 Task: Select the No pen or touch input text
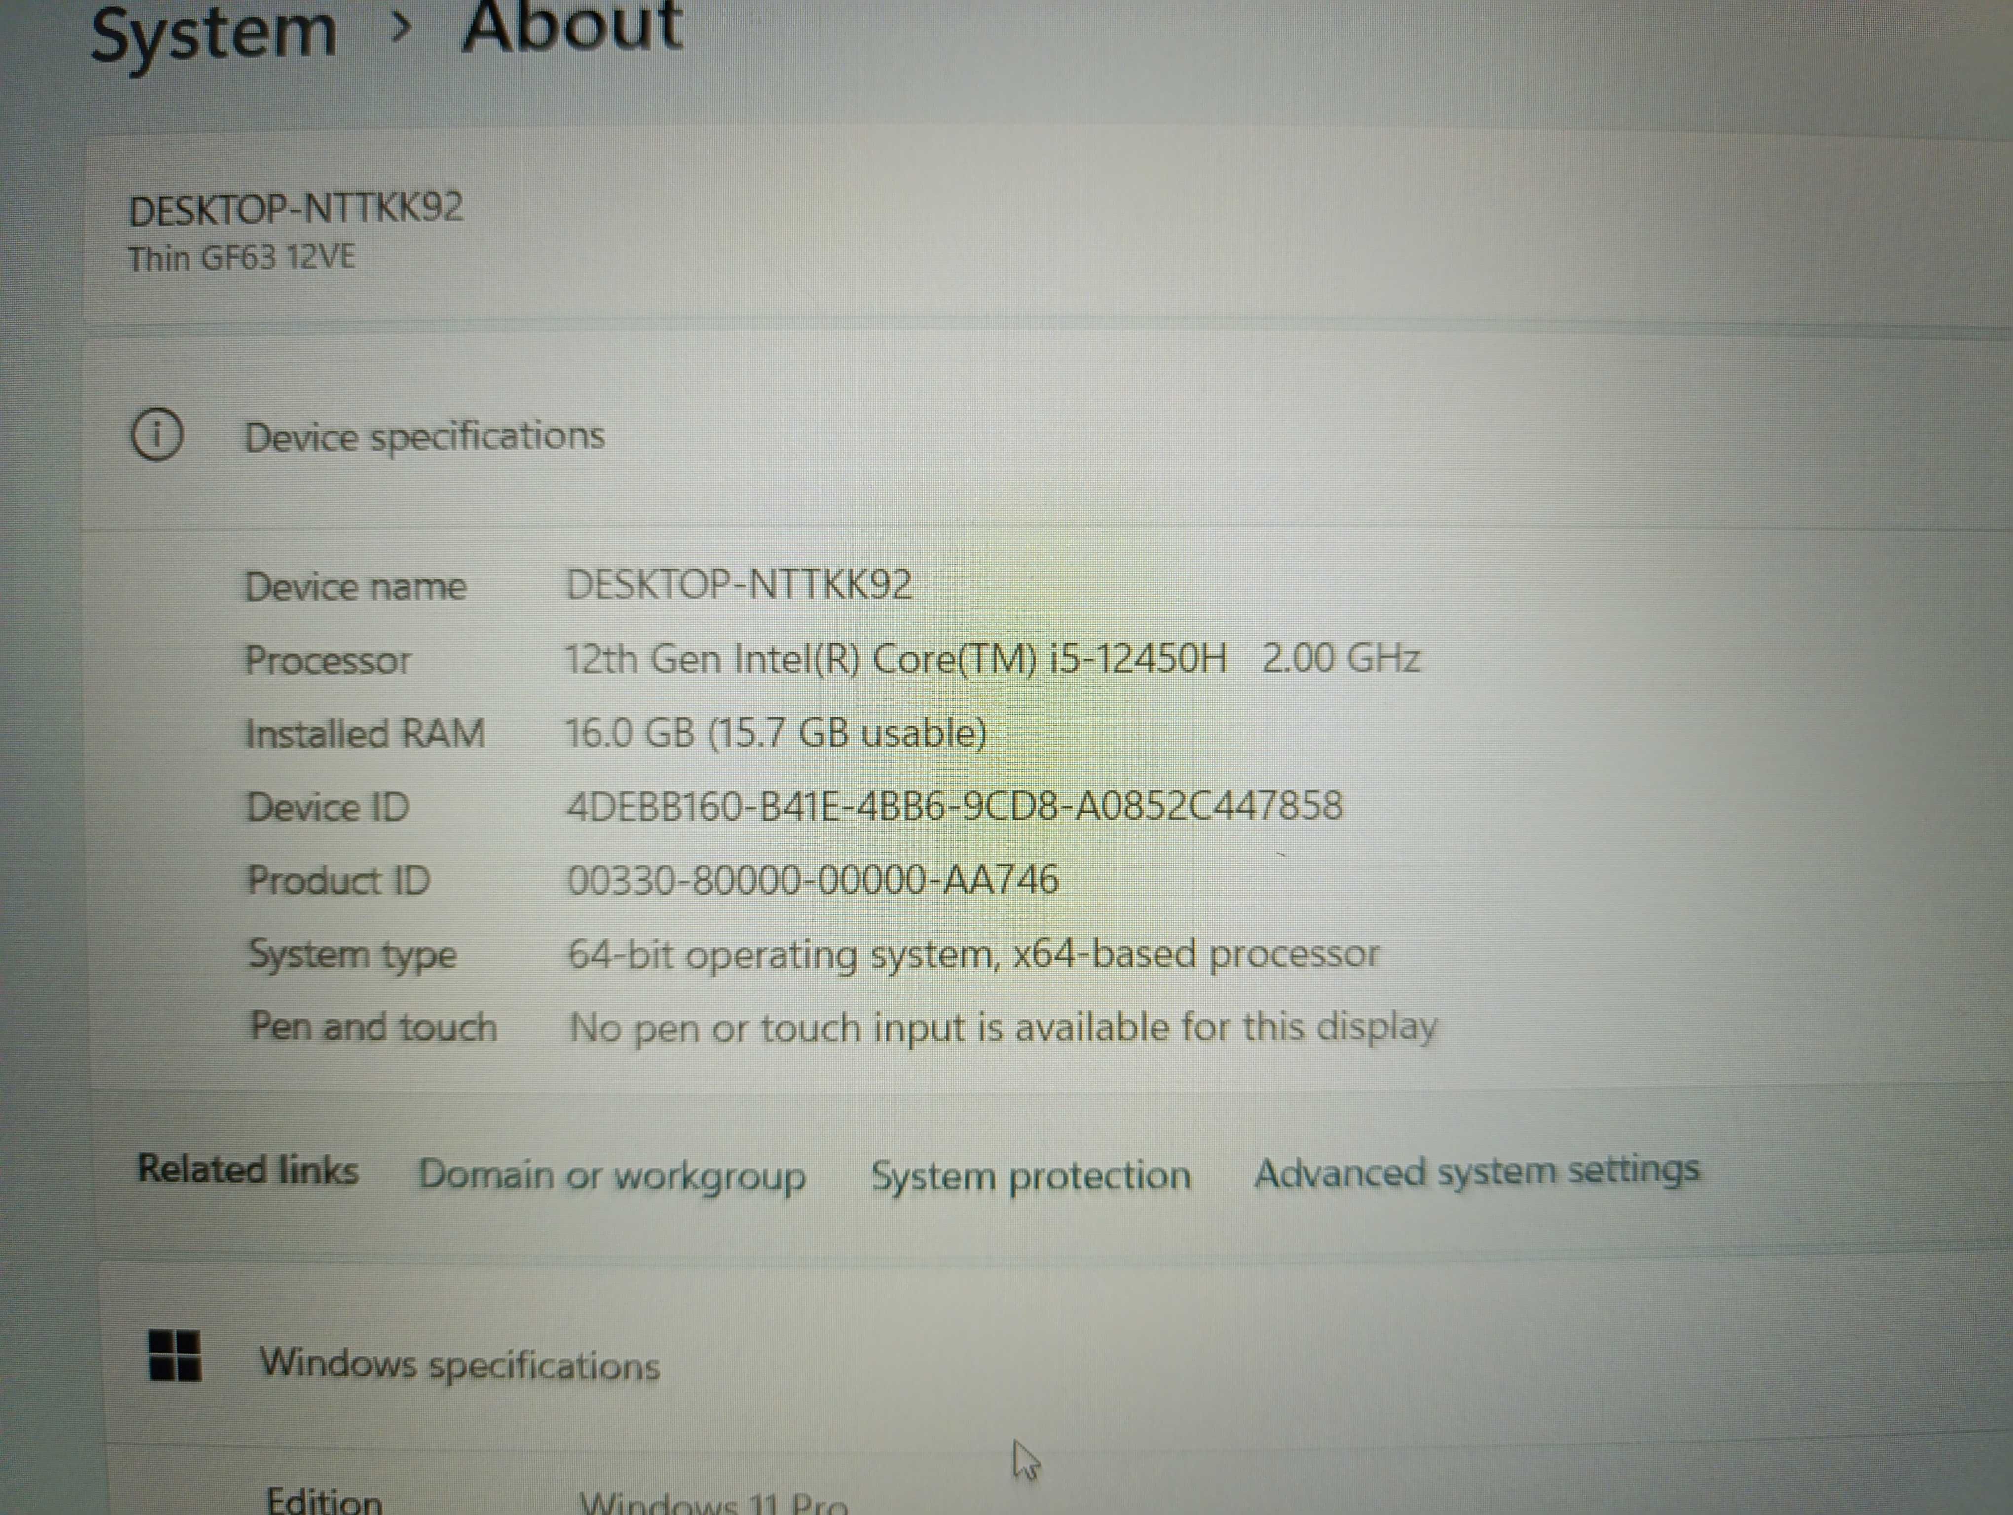tap(1003, 1028)
